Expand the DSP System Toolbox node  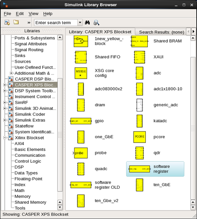point(5,91)
